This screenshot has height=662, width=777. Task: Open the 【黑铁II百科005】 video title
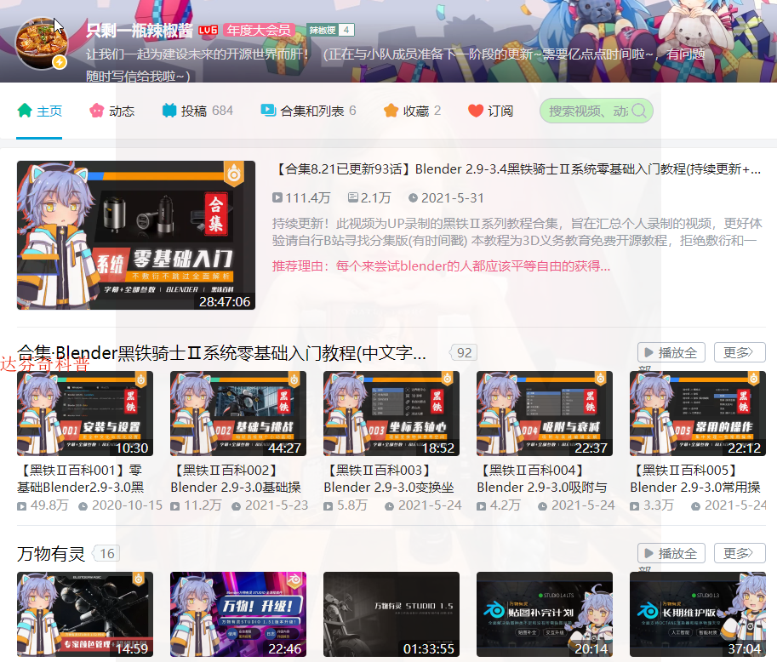tap(695, 479)
